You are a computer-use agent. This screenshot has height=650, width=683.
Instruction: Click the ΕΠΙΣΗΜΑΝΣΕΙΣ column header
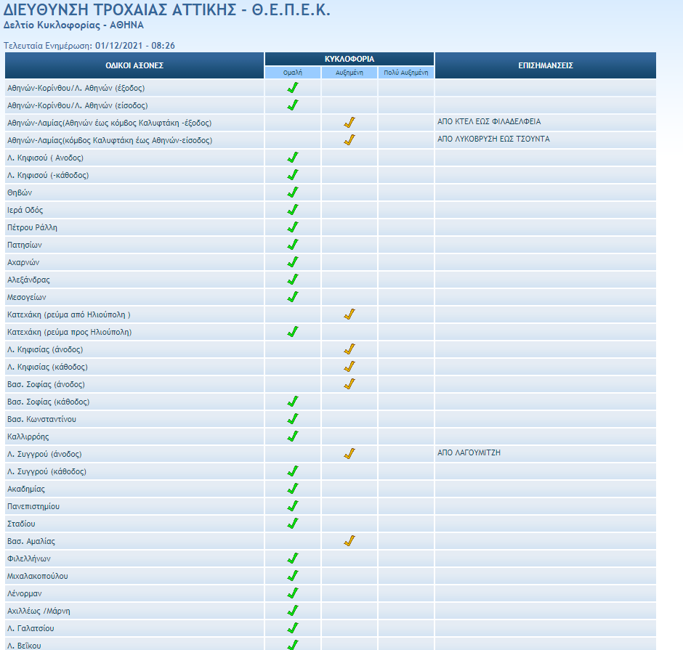pos(545,65)
